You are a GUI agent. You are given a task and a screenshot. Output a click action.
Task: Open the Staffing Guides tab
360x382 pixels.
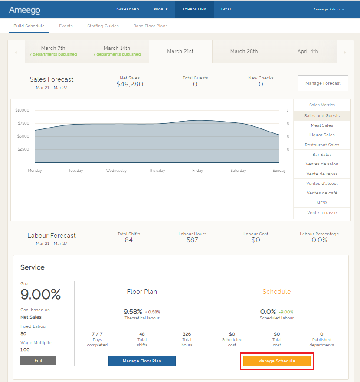(x=102, y=26)
